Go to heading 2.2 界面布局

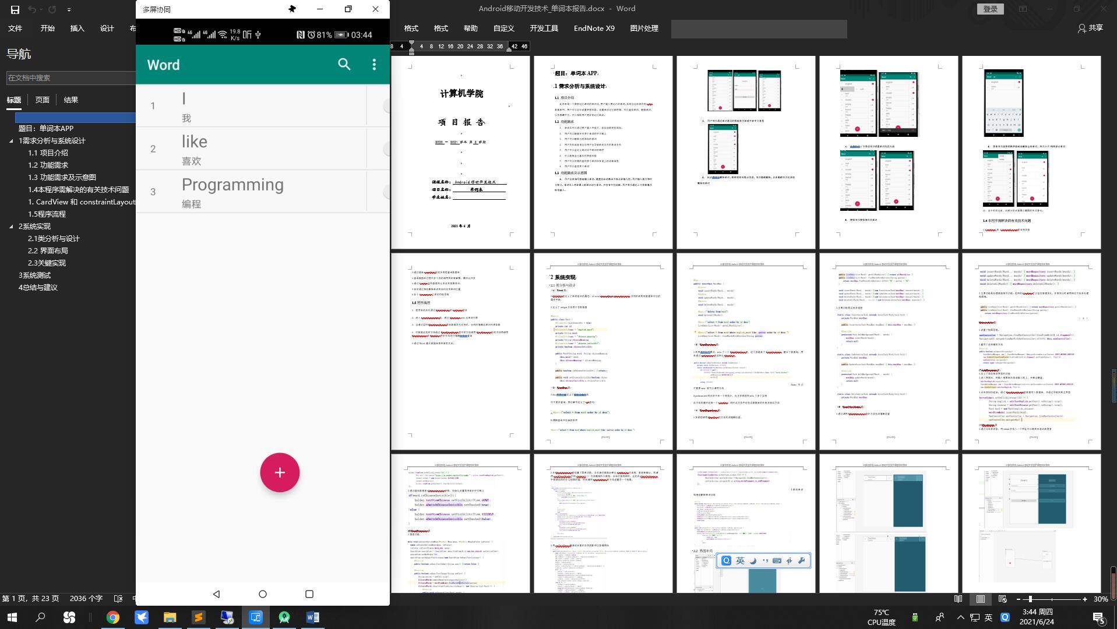[48, 250]
